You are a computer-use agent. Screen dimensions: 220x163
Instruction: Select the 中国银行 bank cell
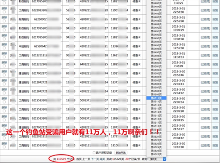[24, 46]
